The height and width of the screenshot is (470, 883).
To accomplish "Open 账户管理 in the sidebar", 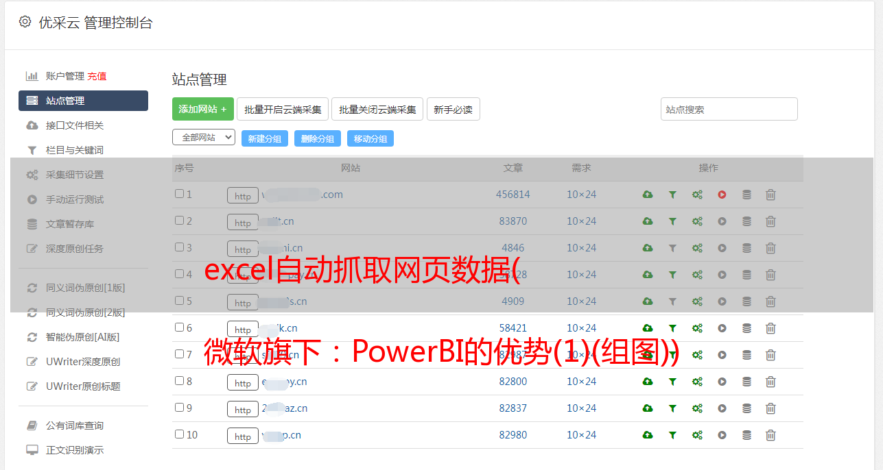I will [x=65, y=76].
